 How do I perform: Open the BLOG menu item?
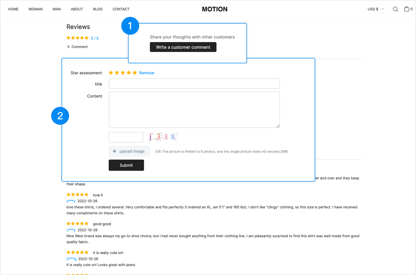98,9
